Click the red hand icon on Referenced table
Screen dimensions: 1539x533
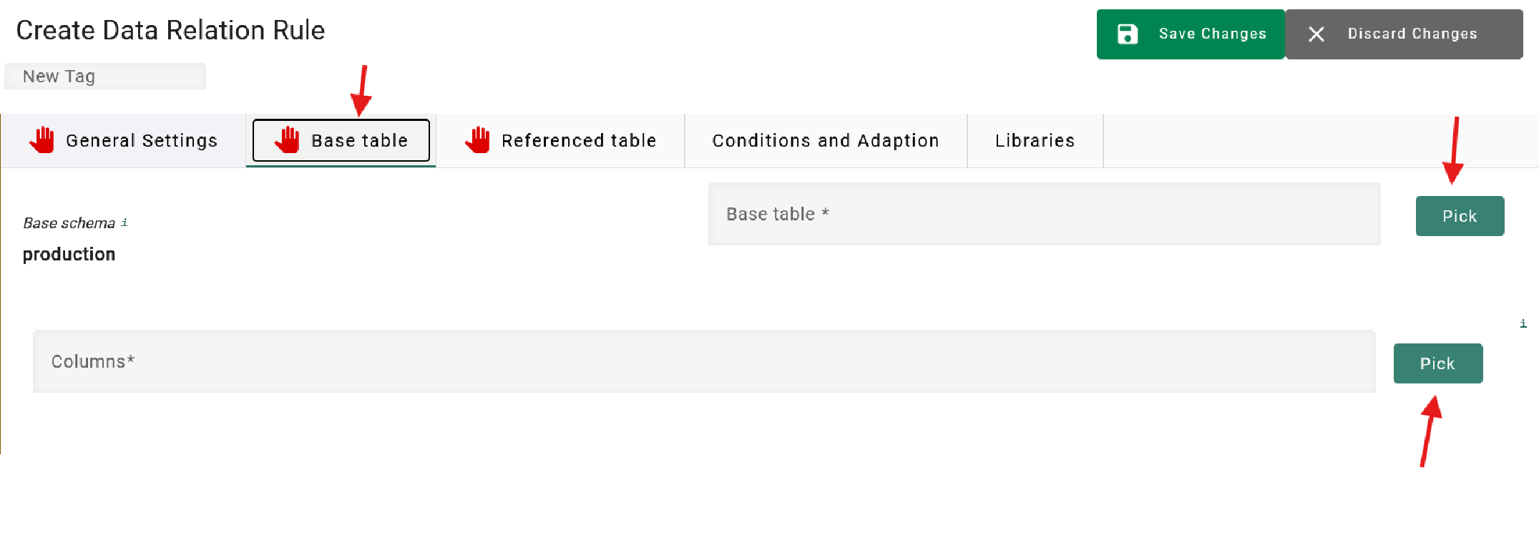pos(478,140)
